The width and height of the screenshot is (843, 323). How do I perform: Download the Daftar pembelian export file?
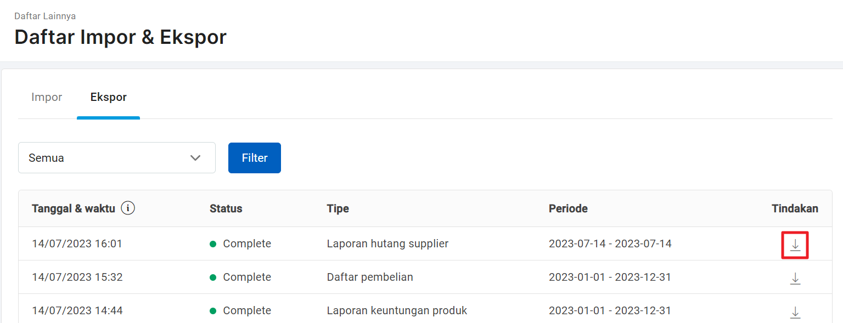(x=795, y=279)
